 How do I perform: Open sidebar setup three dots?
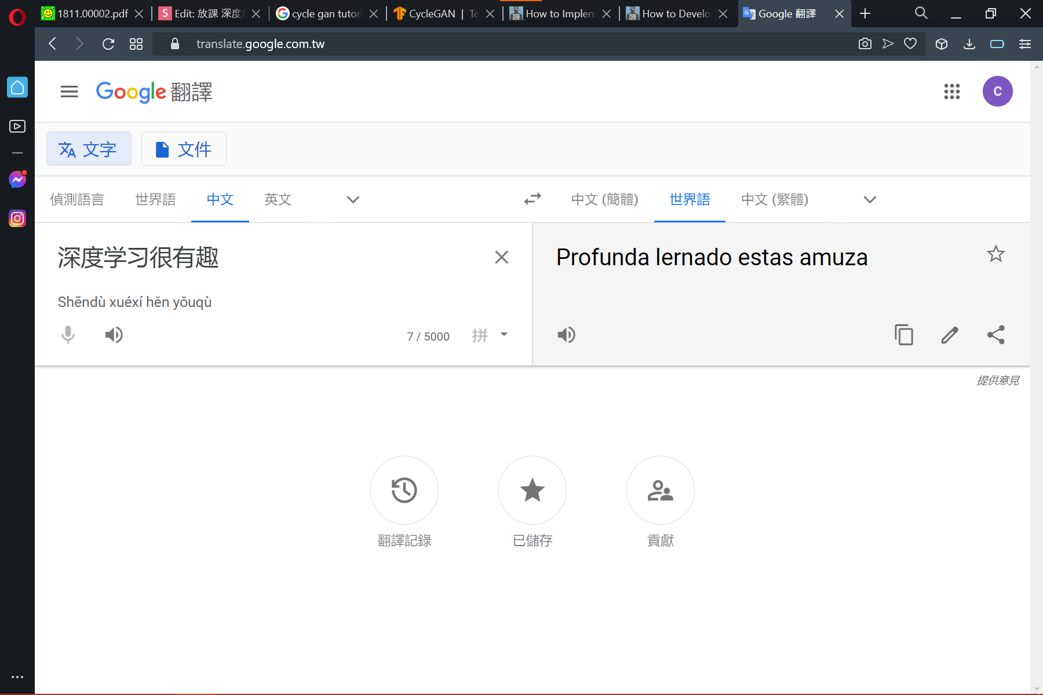(17, 677)
